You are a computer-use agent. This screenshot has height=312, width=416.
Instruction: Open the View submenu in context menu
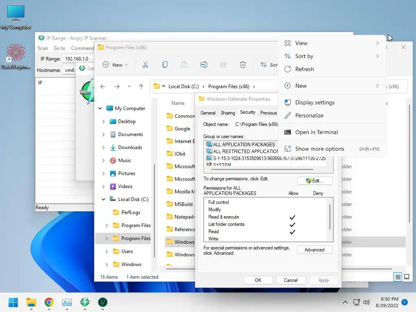331,43
